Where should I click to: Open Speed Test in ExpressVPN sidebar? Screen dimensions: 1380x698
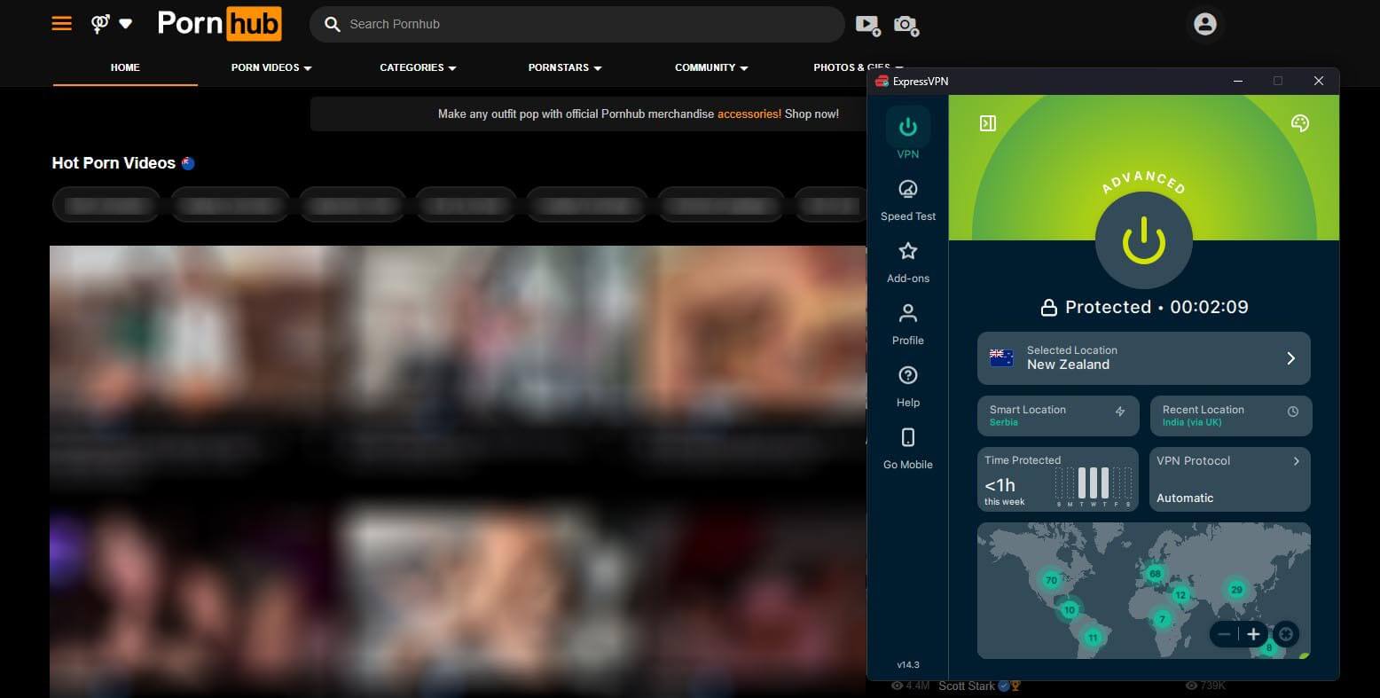pyautogui.click(x=908, y=200)
